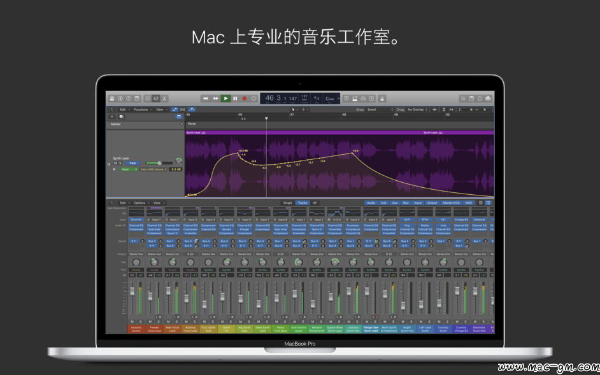Click the Duplicate Track icon
The width and height of the screenshot is (600, 375).
[121, 117]
